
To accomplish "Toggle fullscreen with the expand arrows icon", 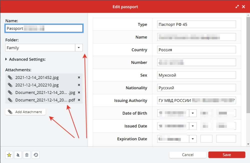I will [x=237, y=7].
